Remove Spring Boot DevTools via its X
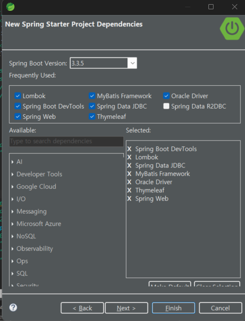 [x=129, y=149]
